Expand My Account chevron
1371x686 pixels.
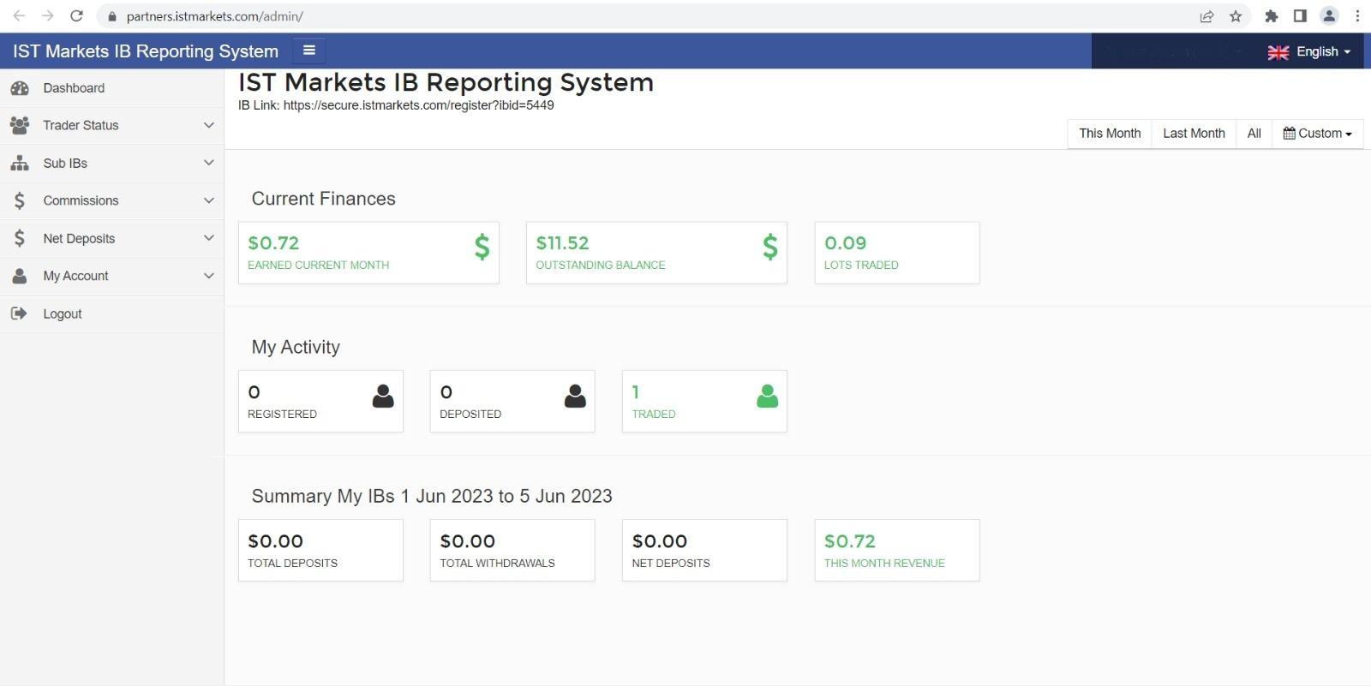coord(208,276)
